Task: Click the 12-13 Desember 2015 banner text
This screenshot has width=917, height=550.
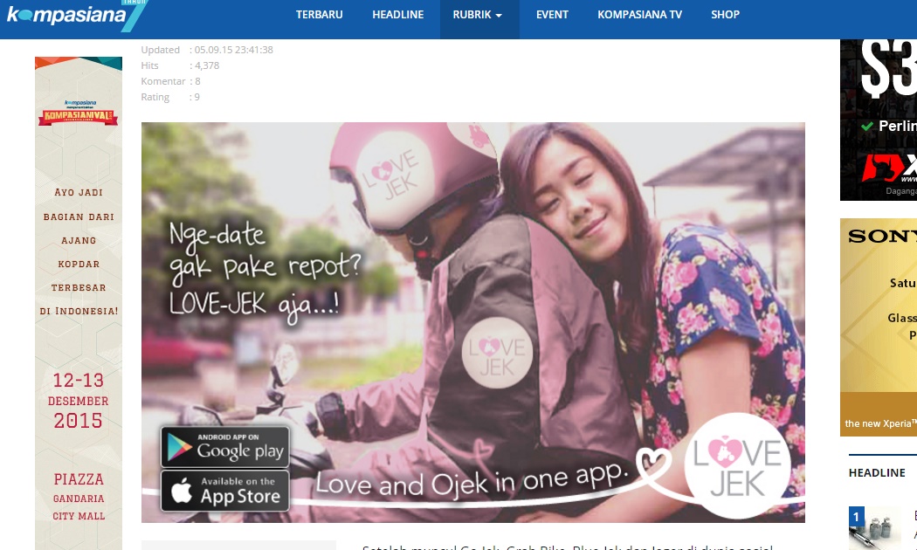Action: (79, 401)
